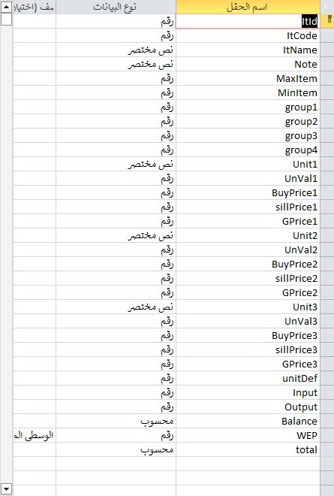The image size is (334, 496).
Task: Click the row selector for MaxItem
Action: tap(327, 78)
